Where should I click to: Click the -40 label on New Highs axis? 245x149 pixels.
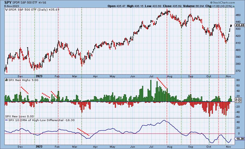[x=238, y=112]
